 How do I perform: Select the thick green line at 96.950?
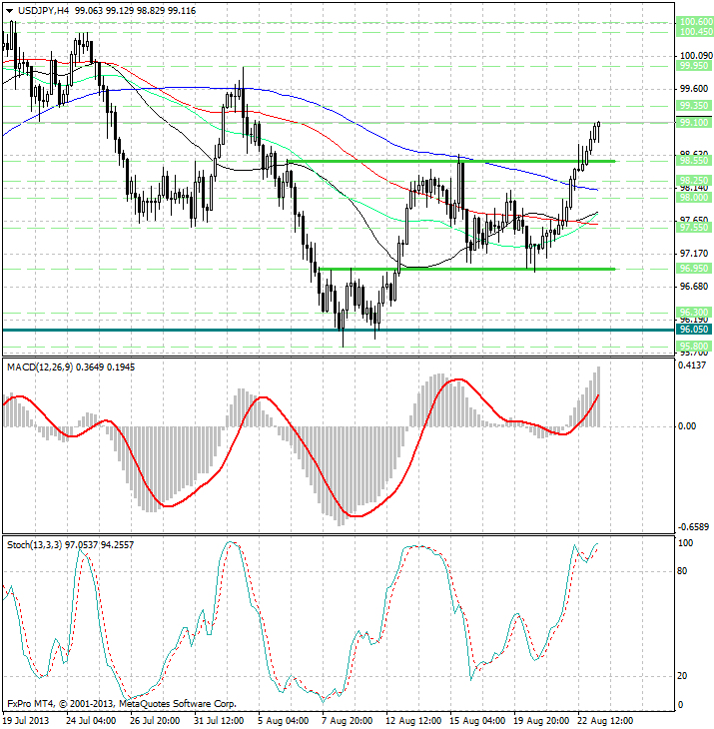point(466,269)
